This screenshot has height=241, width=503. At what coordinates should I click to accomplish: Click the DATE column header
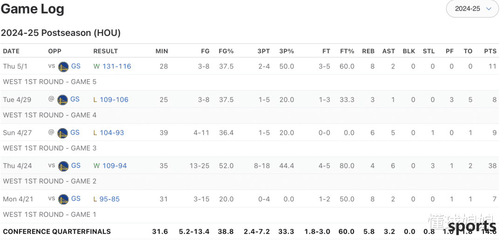(x=11, y=51)
